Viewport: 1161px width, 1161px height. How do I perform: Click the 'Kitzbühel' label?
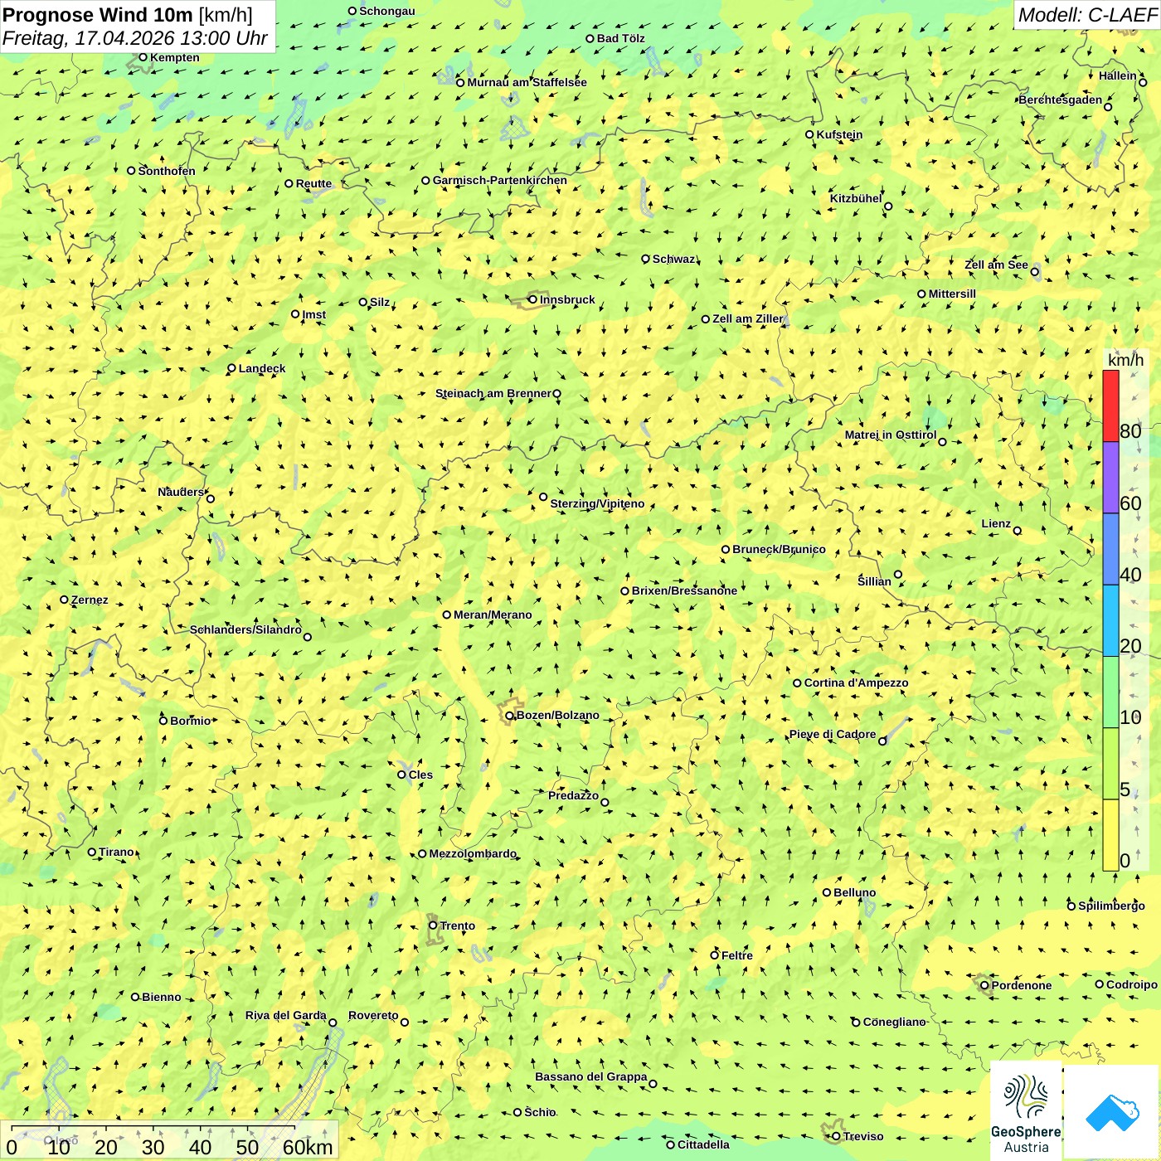pos(856,198)
